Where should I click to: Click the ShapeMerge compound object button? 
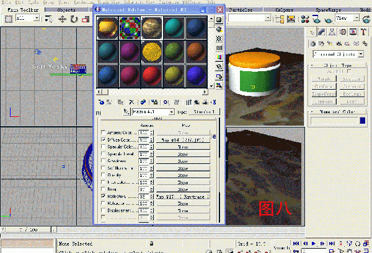point(324,94)
